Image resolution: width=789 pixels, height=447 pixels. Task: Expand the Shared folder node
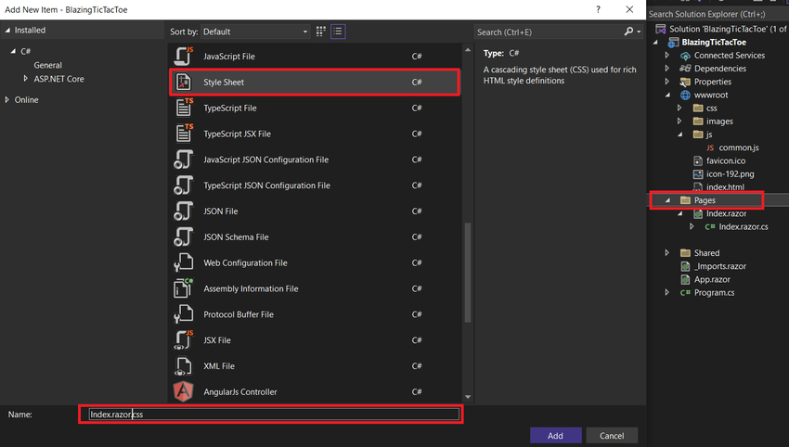[x=667, y=253]
